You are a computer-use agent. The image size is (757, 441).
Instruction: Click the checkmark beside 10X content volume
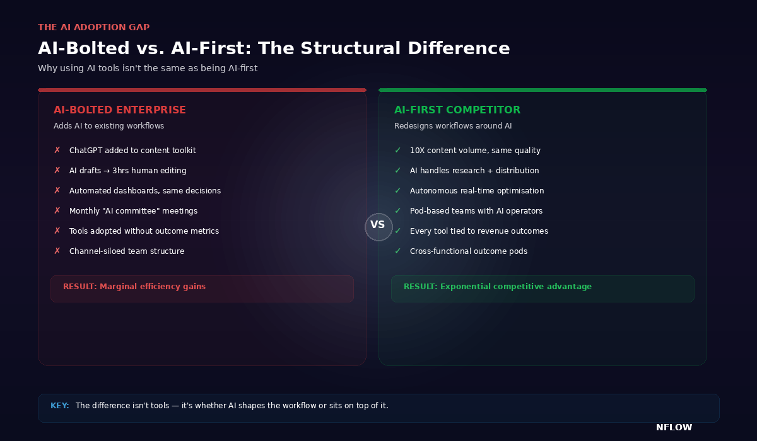[x=397, y=151]
